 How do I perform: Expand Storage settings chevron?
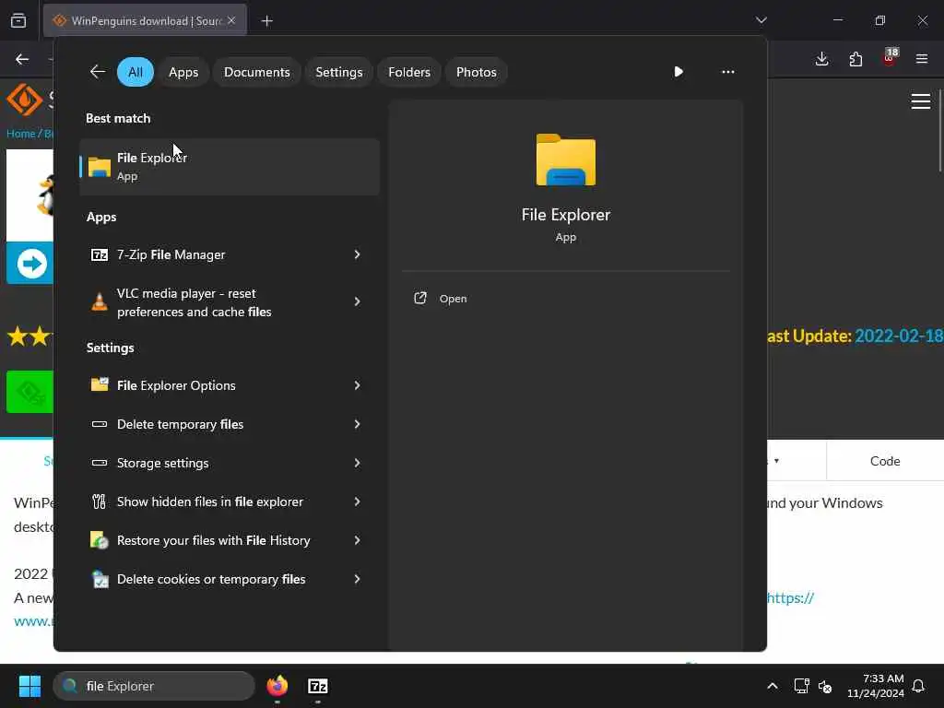tap(357, 463)
